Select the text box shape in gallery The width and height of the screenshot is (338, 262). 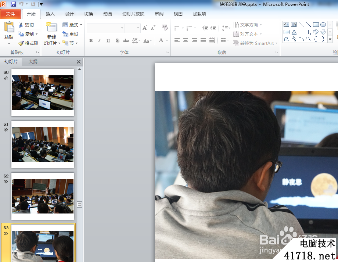click(286, 25)
